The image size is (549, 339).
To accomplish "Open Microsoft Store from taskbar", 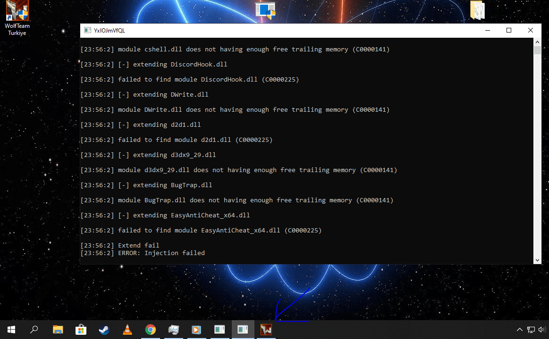I will click(81, 330).
